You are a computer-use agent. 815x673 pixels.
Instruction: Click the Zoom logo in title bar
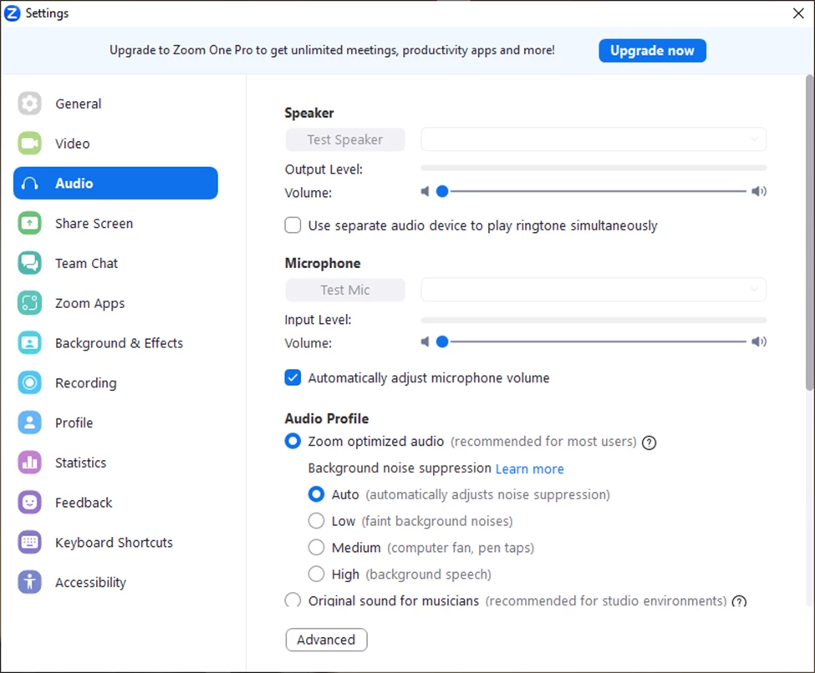12,13
